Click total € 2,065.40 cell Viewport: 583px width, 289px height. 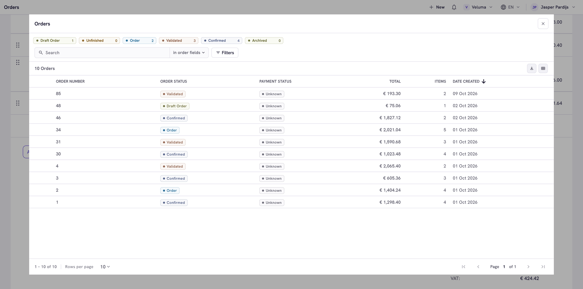pos(390,166)
